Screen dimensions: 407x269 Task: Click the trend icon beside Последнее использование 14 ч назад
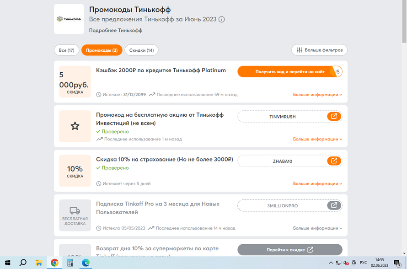pyautogui.click(x=151, y=228)
